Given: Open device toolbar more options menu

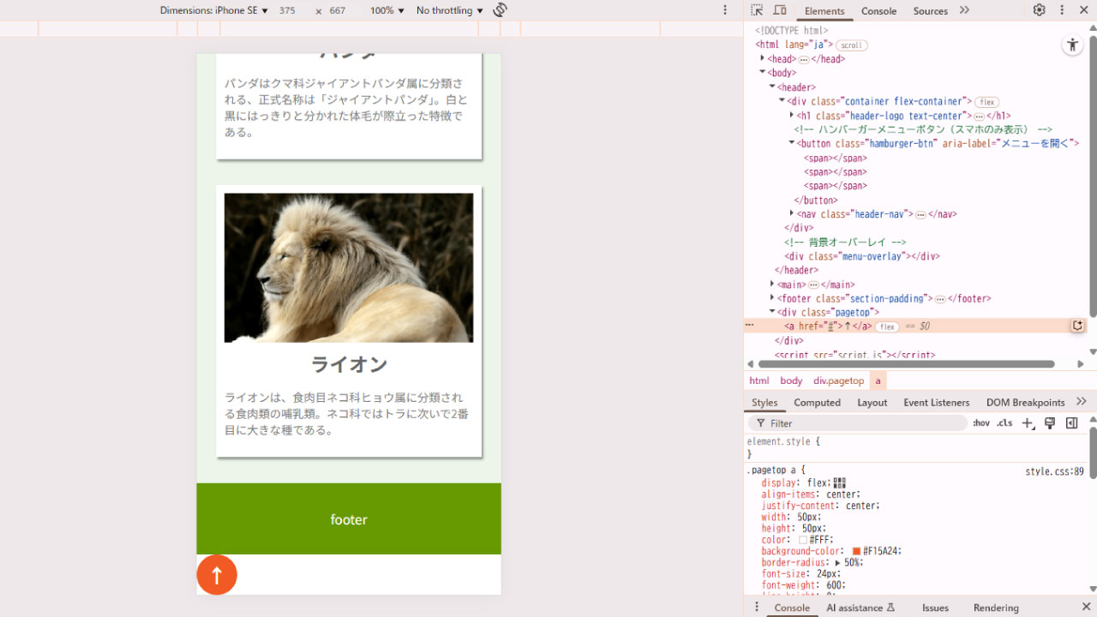Looking at the screenshot, I should tap(725, 10).
